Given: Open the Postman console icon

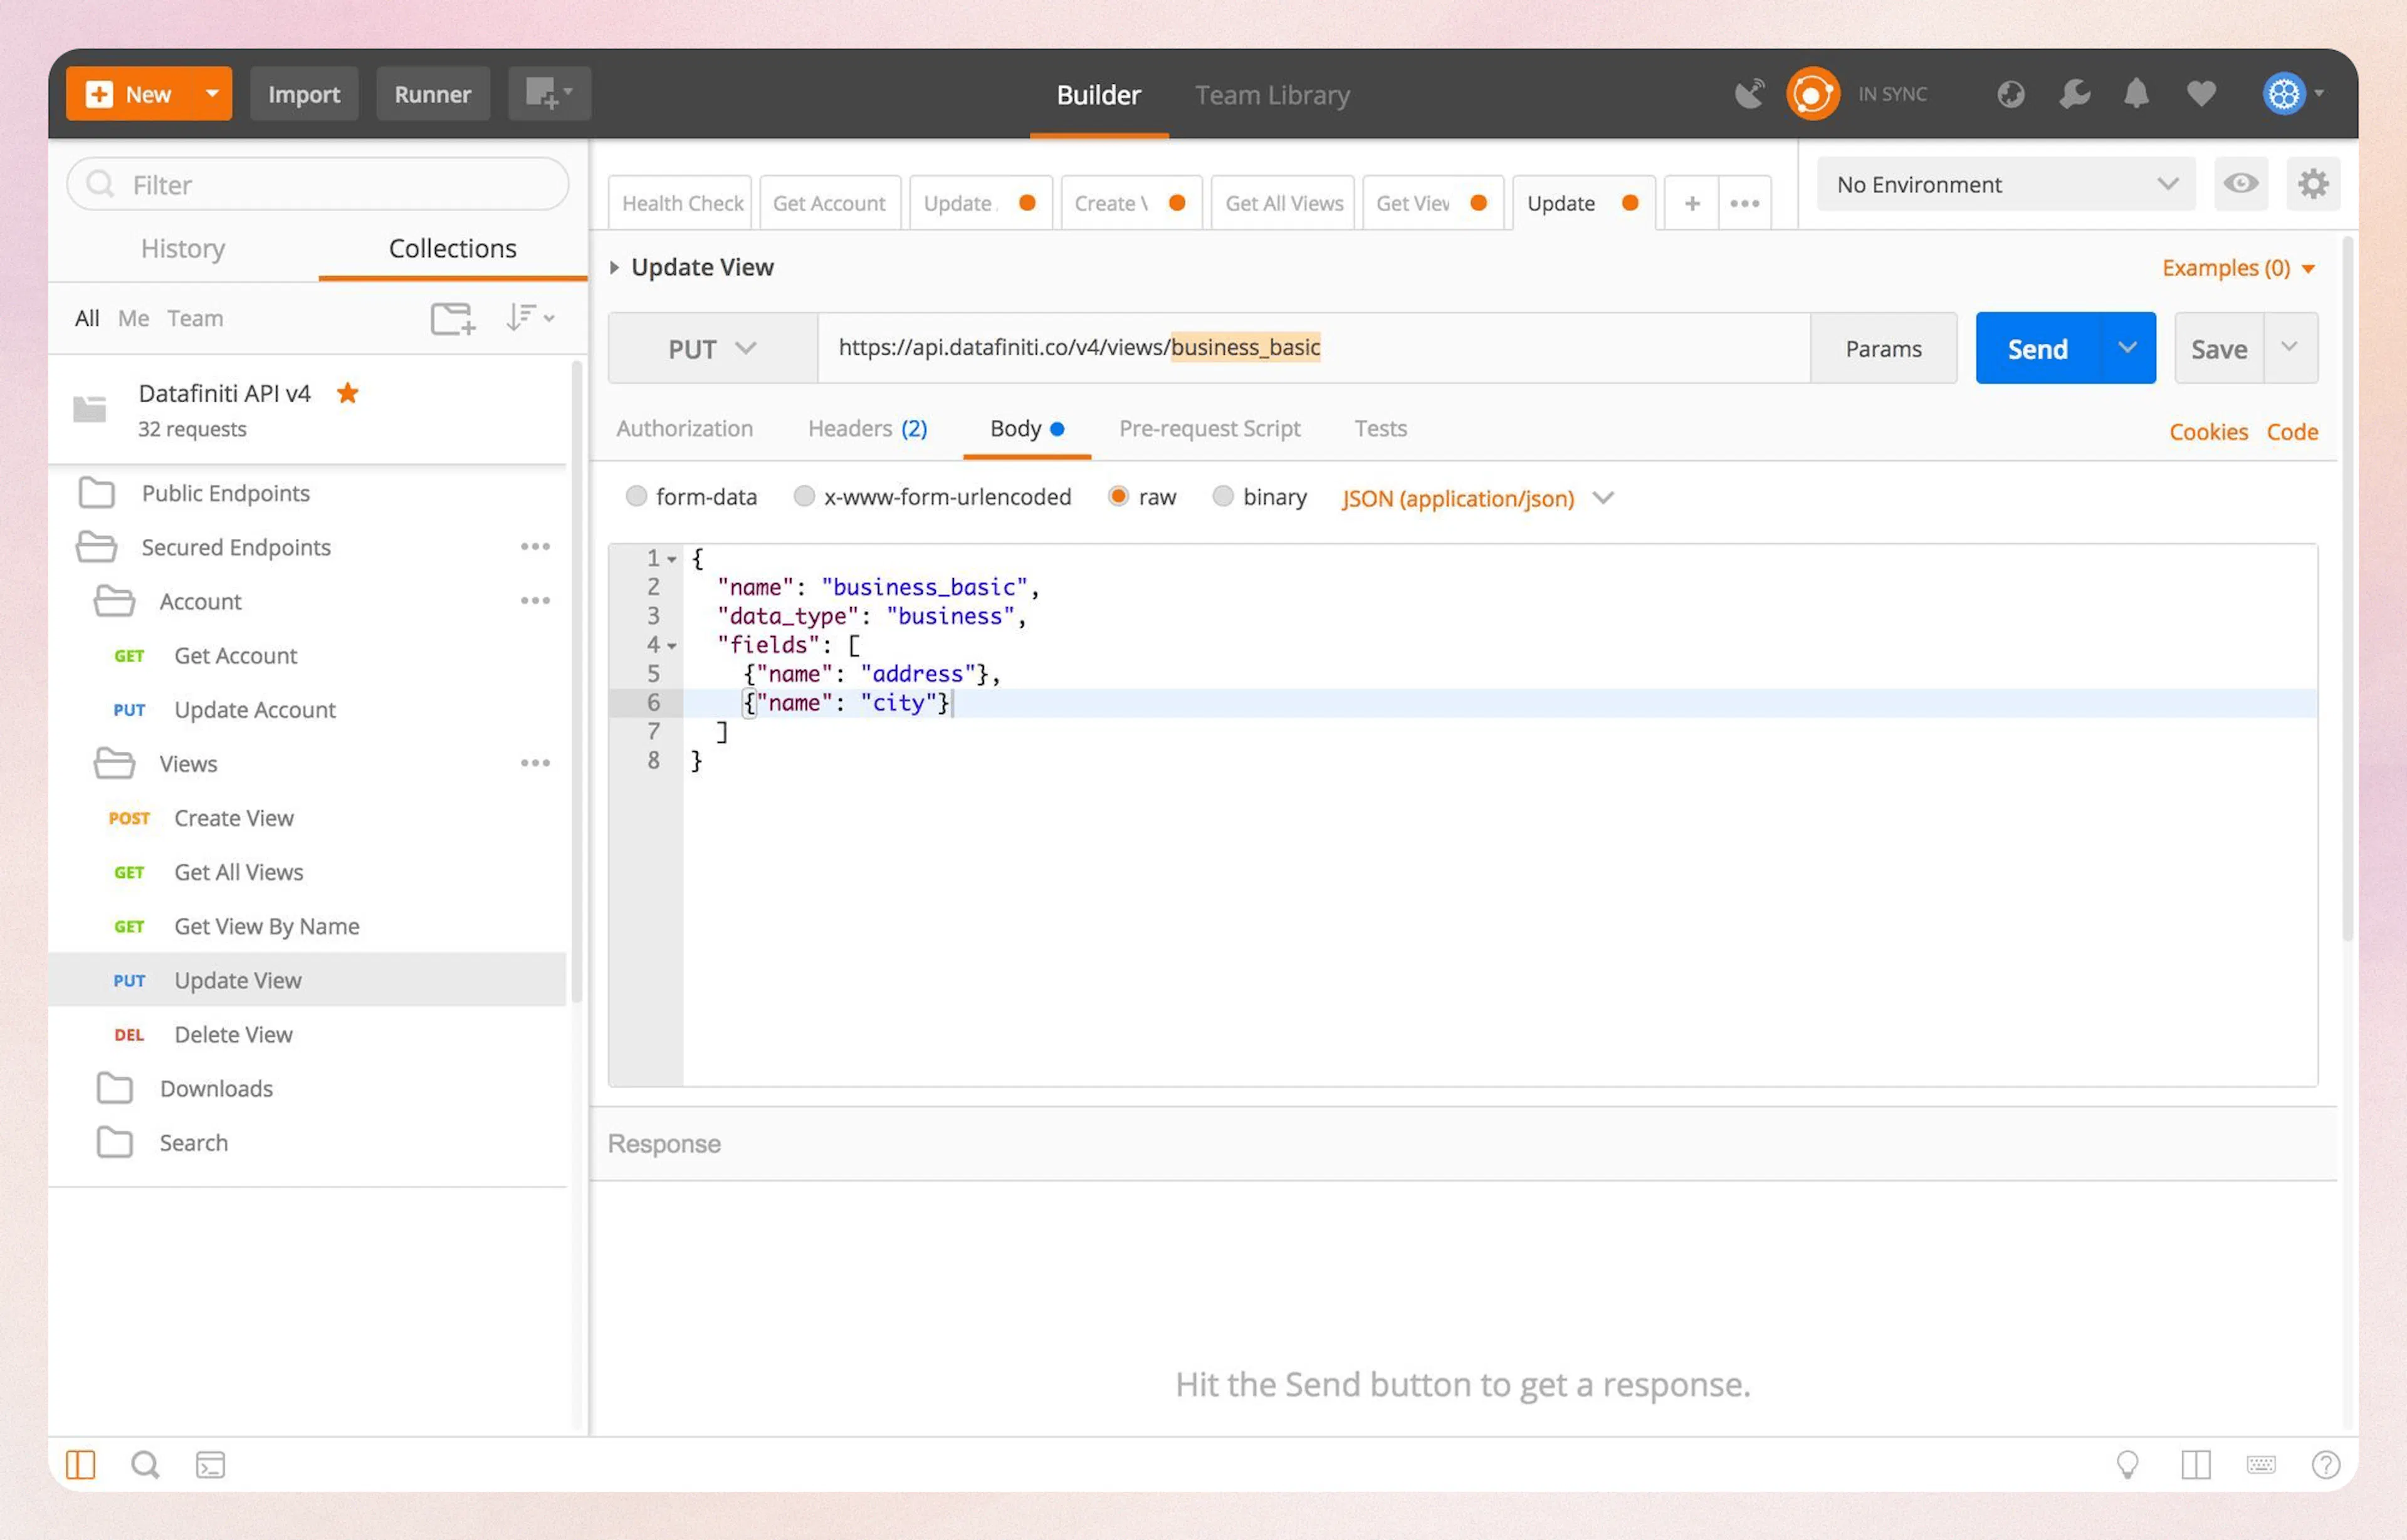Looking at the screenshot, I should tap(210, 1464).
